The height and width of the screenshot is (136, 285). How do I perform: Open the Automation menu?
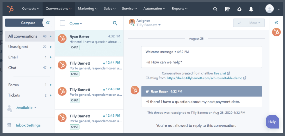click(154, 9)
